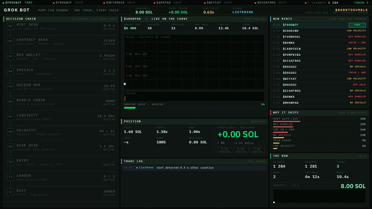The height and width of the screenshot is (209, 372).
Task: Click the 03 badge beside Dev Wallet
Action: [x=11, y=56]
